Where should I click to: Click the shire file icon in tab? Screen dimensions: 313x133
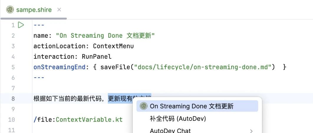tap(10, 10)
